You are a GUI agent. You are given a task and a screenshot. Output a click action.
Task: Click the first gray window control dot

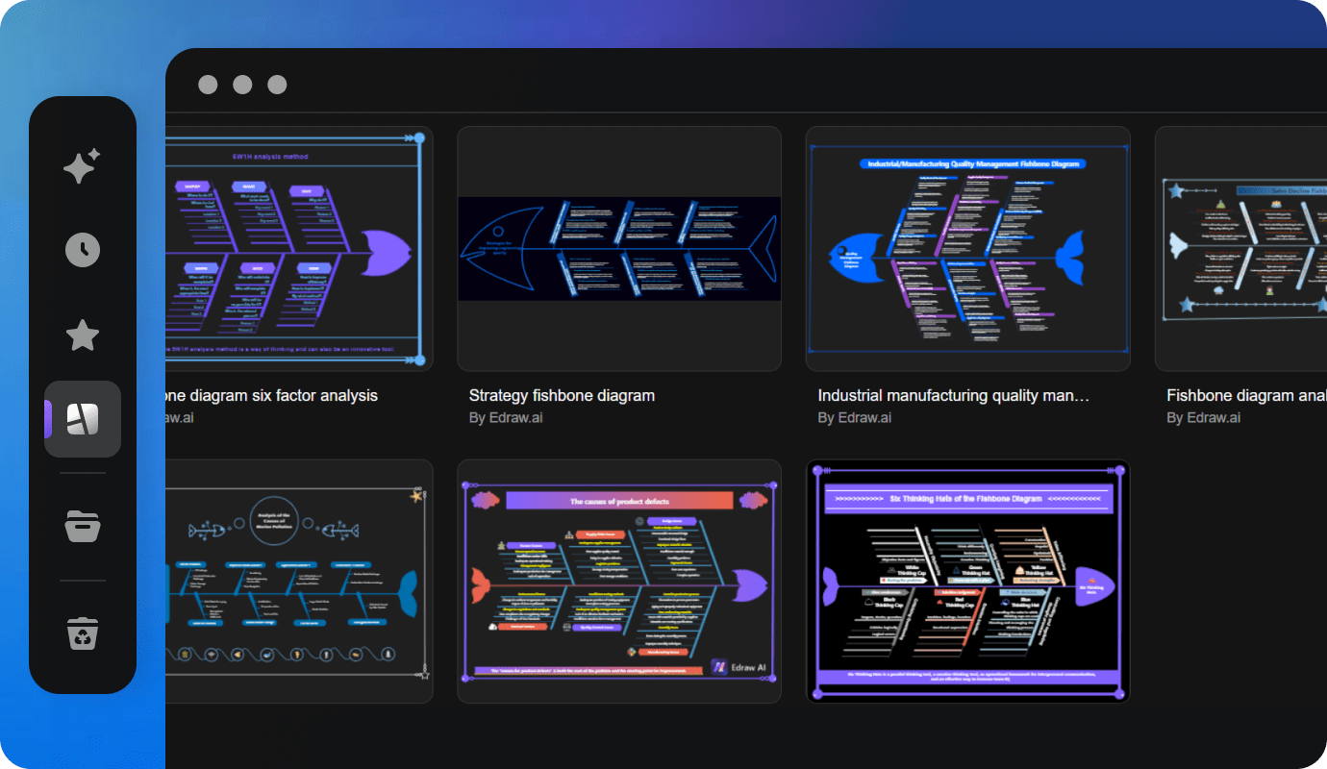(x=208, y=85)
